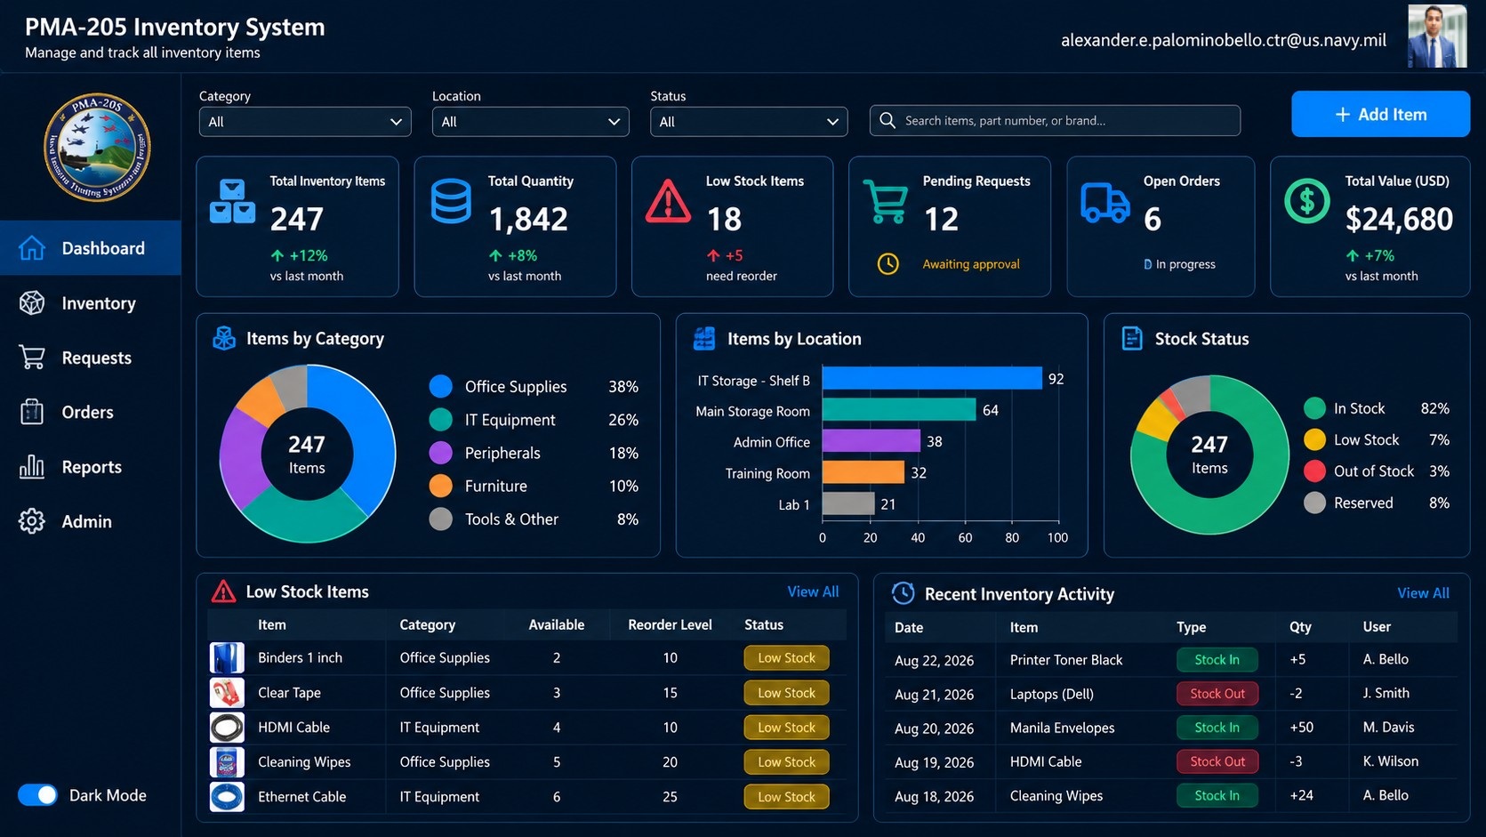Click the user email address in header

tap(1223, 40)
